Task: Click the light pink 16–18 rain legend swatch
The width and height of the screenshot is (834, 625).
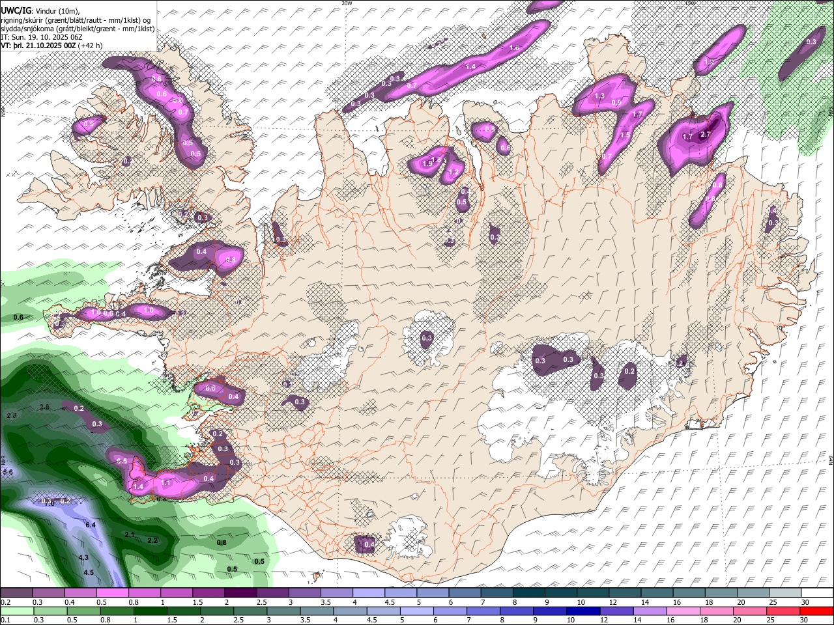Action: (683, 611)
